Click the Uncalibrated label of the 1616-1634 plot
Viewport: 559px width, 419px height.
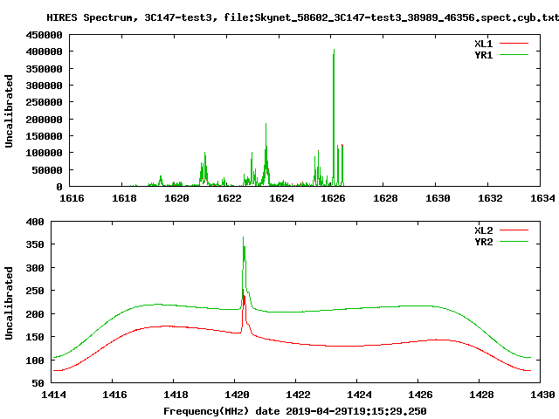(x=9, y=111)
